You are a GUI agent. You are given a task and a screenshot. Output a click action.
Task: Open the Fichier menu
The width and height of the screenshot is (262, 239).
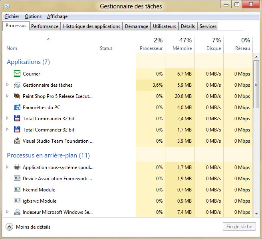pos(12,16)
